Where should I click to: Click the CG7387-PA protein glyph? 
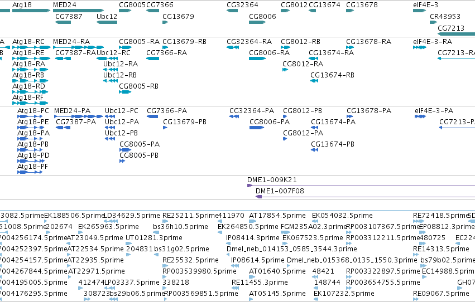click(63, 128)
